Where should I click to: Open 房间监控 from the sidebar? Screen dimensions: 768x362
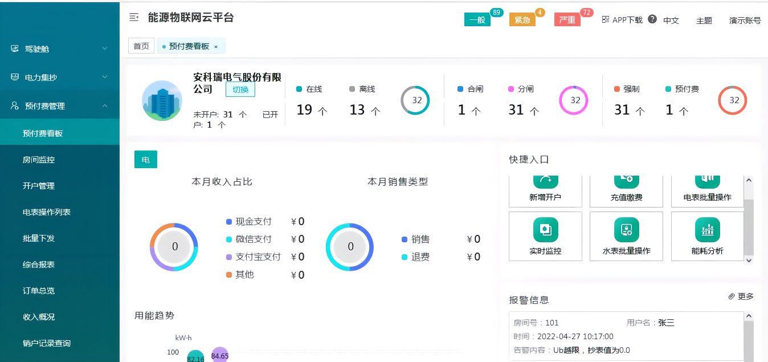point(39,160)
